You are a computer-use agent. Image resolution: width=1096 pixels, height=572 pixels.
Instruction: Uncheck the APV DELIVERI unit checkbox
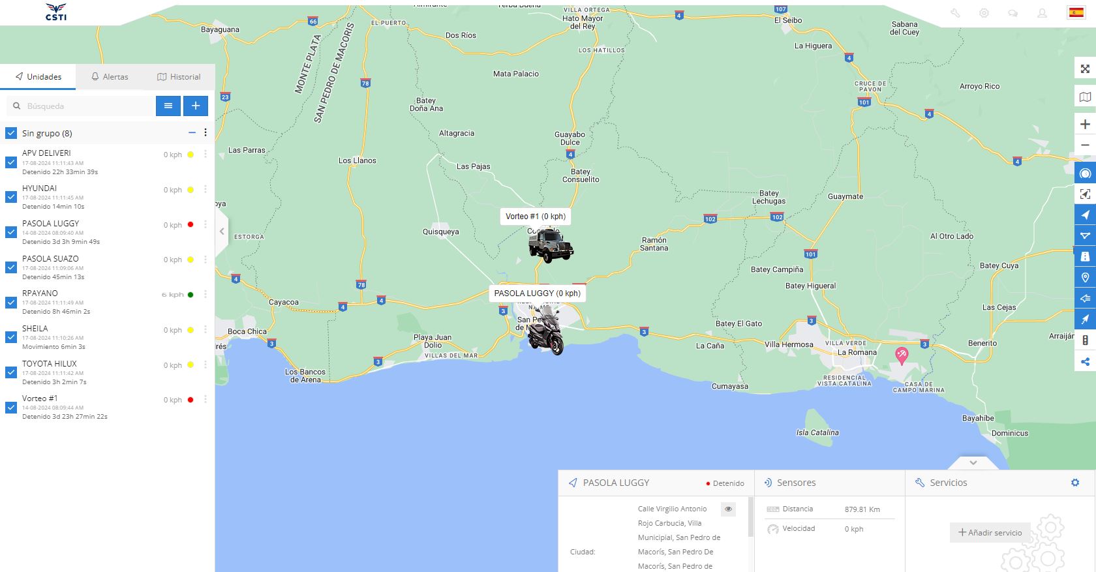[x=11, y=162]
